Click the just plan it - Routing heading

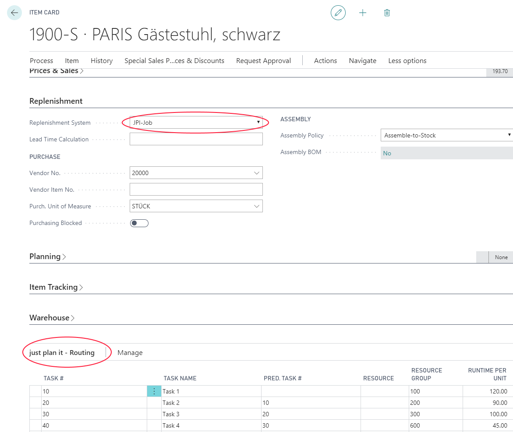pyautogui.click(x=62, y=353)
